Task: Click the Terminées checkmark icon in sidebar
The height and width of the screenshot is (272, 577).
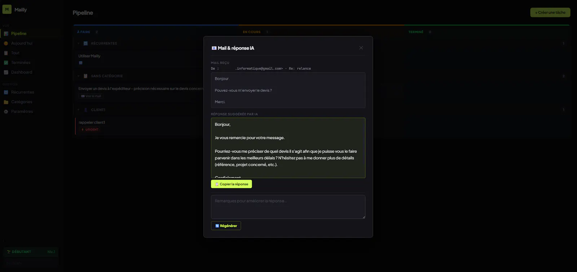Action: point(6,63)
